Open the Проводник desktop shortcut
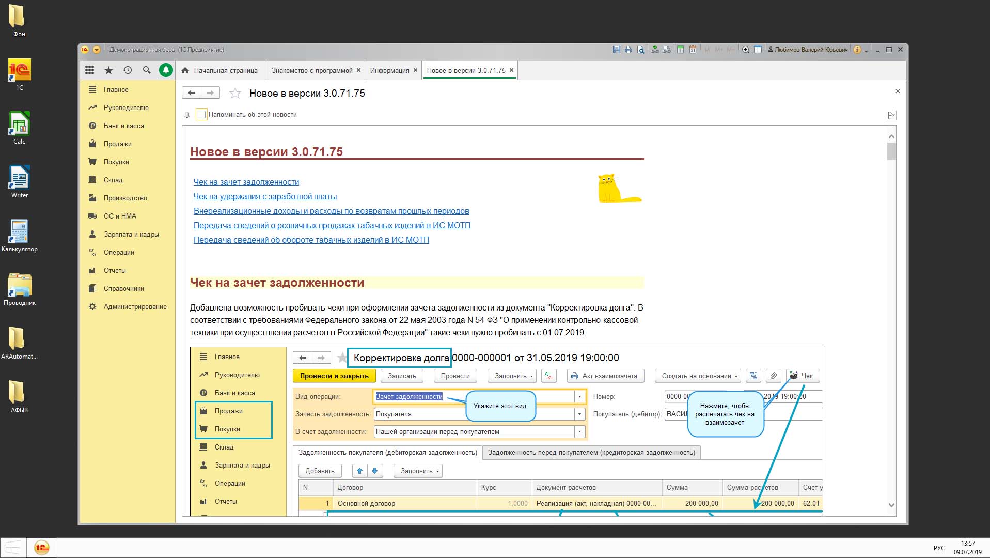This screenshot has height=558, width=990. [19, 289]
